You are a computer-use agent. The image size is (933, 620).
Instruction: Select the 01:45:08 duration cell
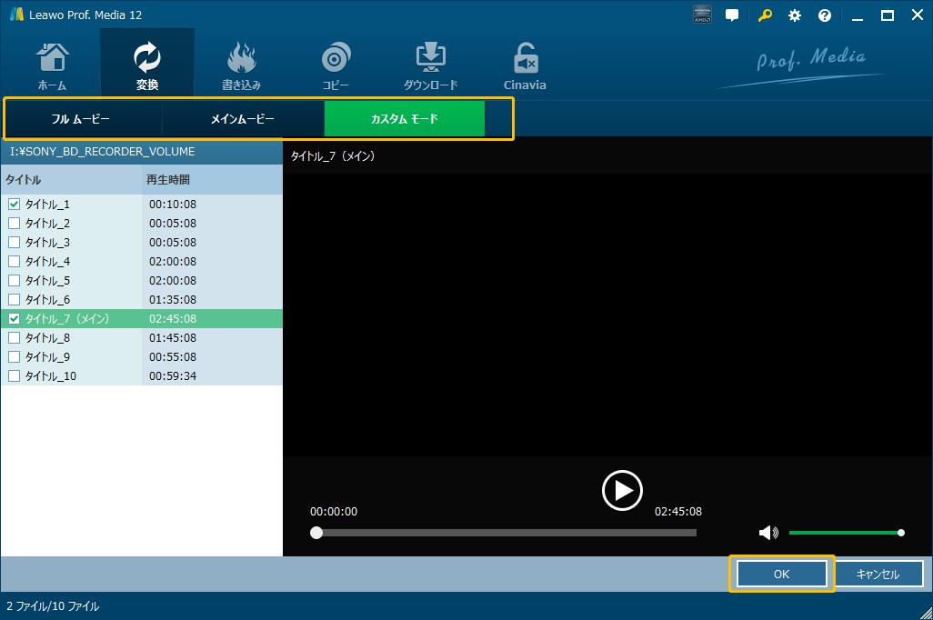(173, 337)
